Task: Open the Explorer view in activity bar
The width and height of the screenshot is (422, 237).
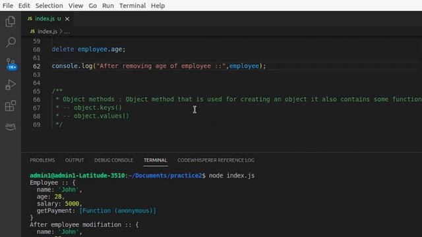Action: click(x=11, y=22)
